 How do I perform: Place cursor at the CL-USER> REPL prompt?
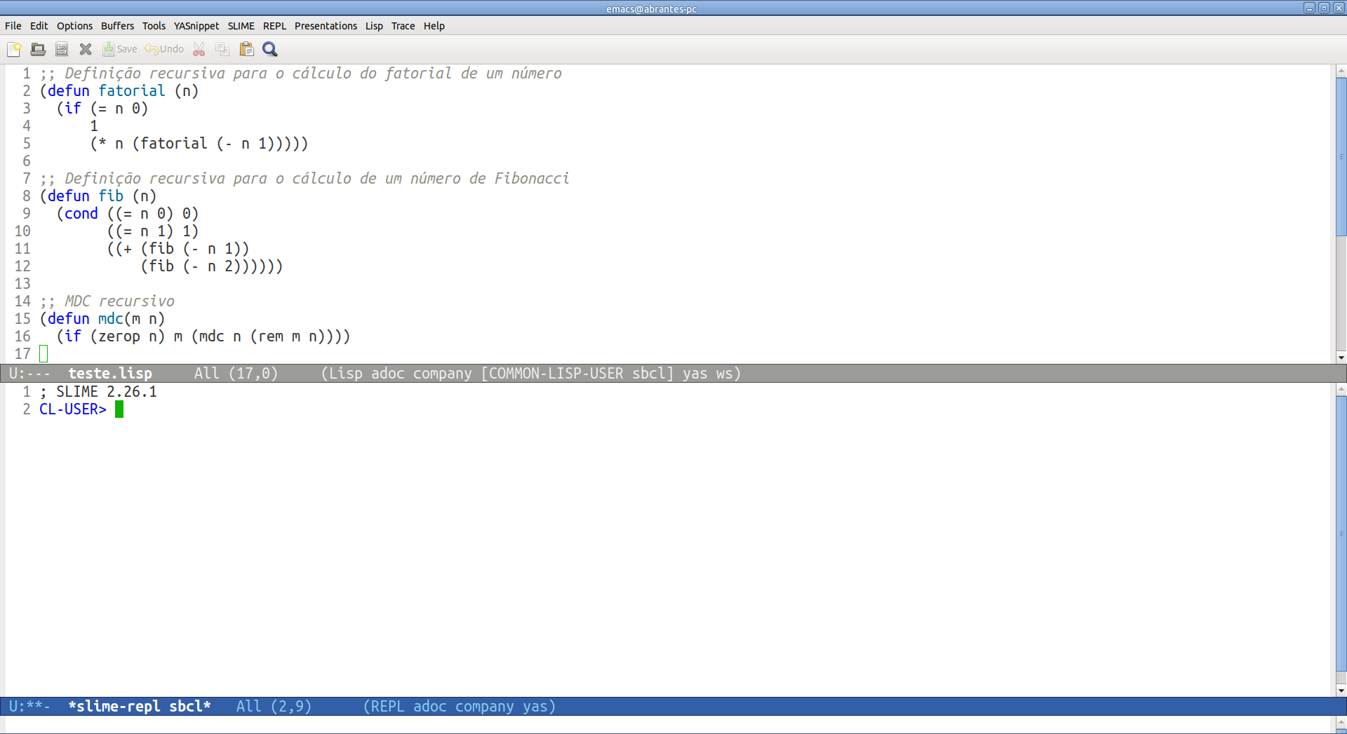point(119,409)
